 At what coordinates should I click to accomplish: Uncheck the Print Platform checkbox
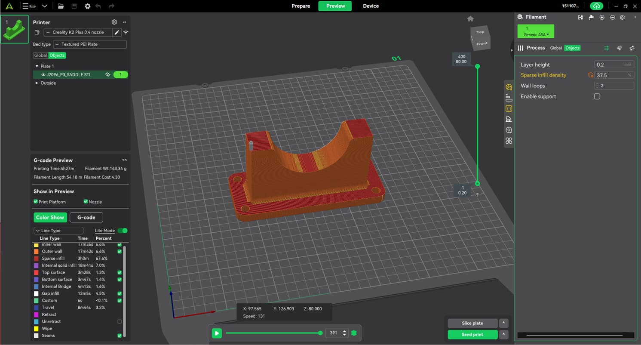point(36,202)
